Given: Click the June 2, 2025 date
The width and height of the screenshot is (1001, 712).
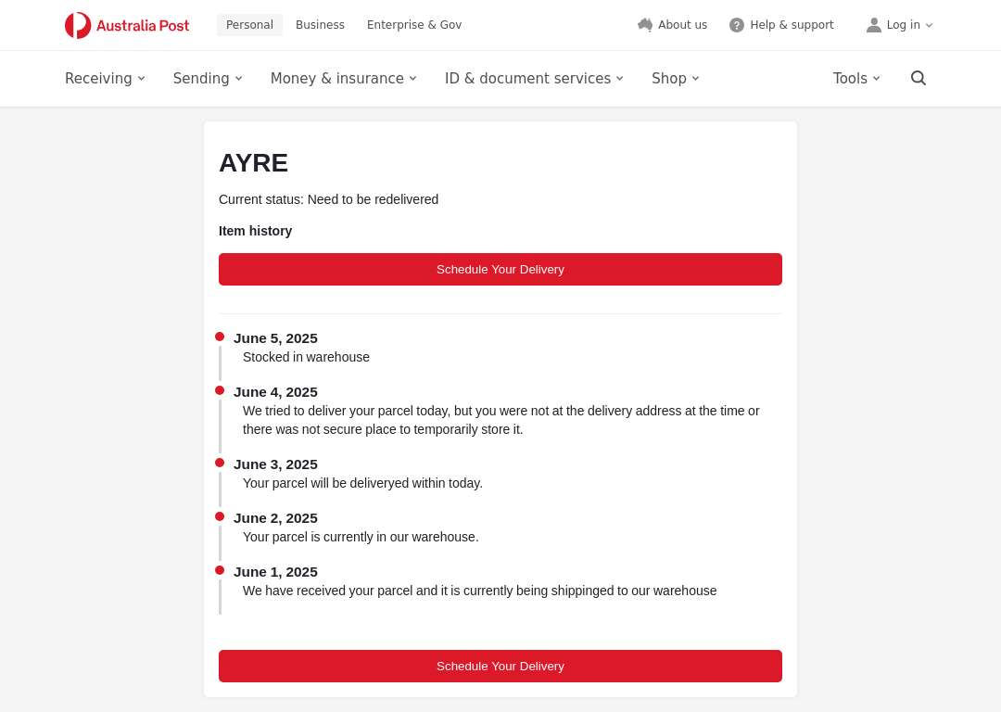Looking at the screenshot, I should click(x=275, y=518).
